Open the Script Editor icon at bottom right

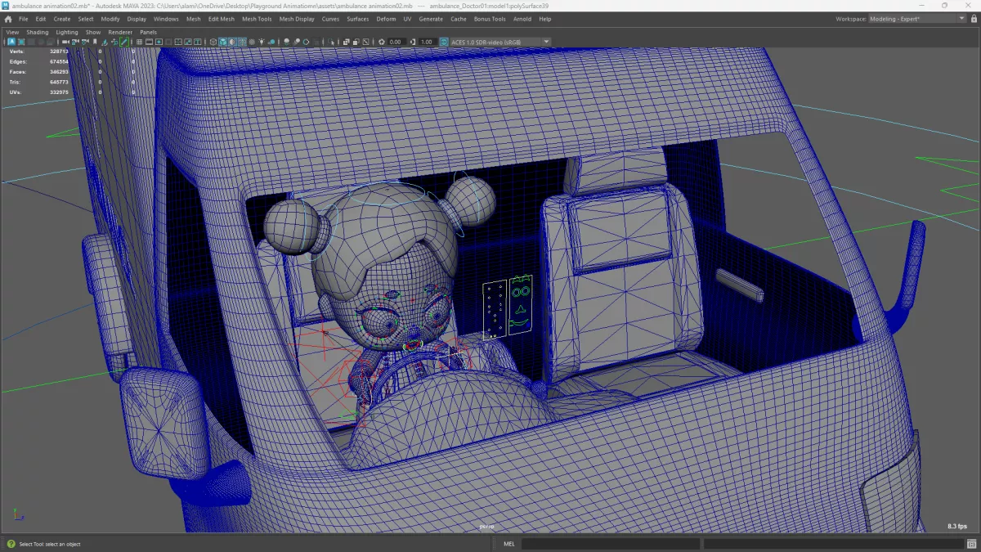click(x=971, y=544)
